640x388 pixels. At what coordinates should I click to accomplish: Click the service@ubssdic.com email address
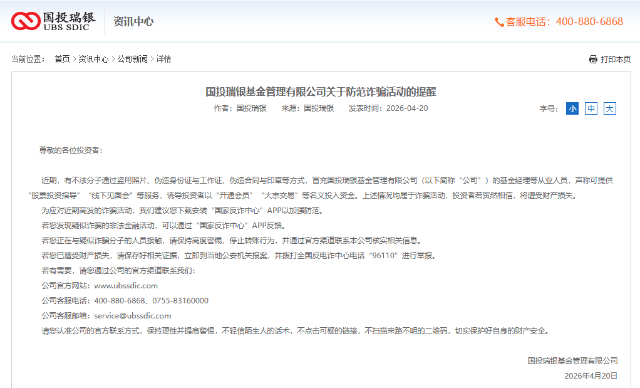pos(132,316)
